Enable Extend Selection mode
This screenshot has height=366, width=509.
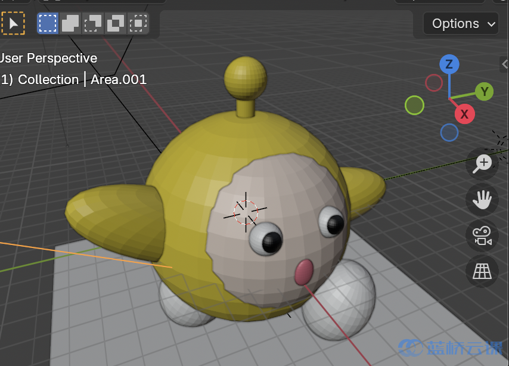tap(70, 24)
